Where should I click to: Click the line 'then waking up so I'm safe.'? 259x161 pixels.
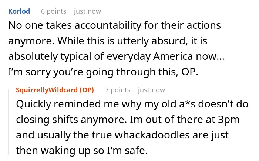(x=82, y=151)
